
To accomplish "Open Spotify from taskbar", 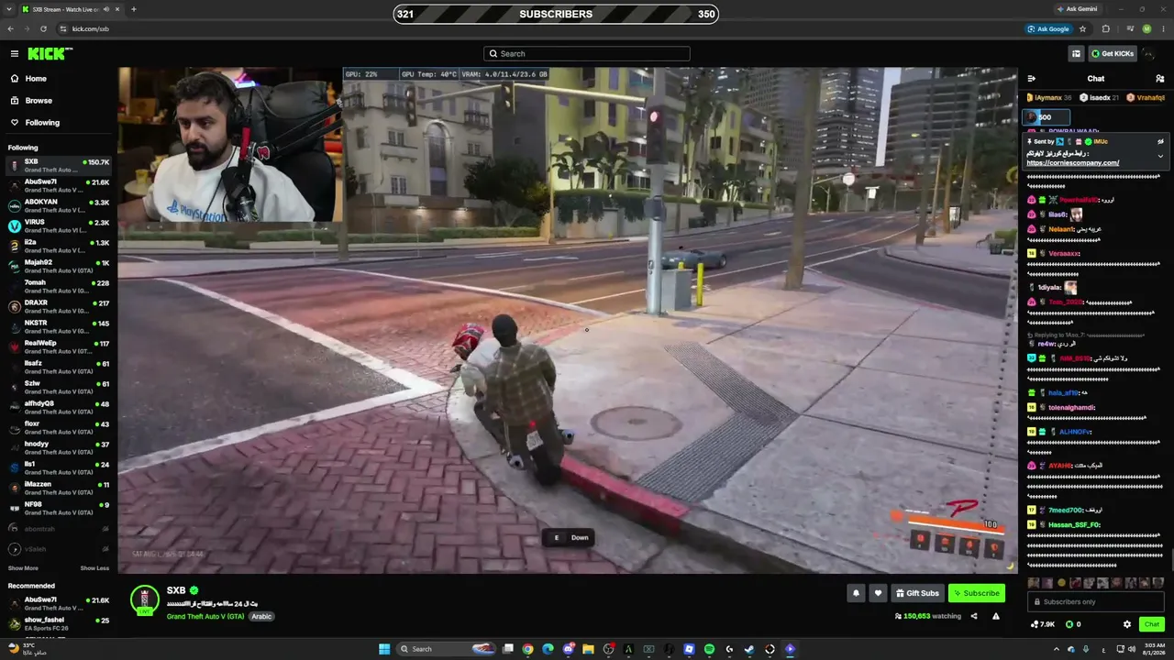I will [x=709, y=649].
